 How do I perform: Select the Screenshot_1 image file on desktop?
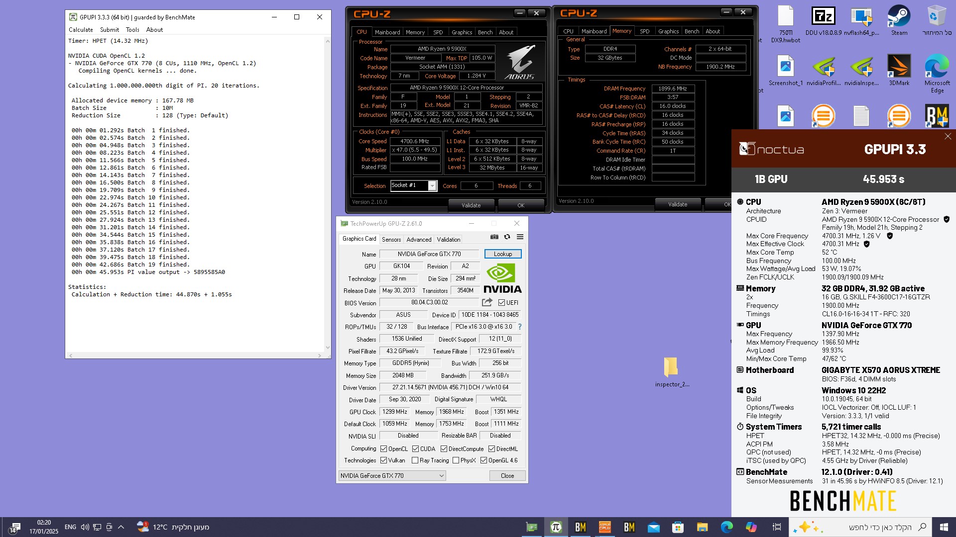coord(786,70)
